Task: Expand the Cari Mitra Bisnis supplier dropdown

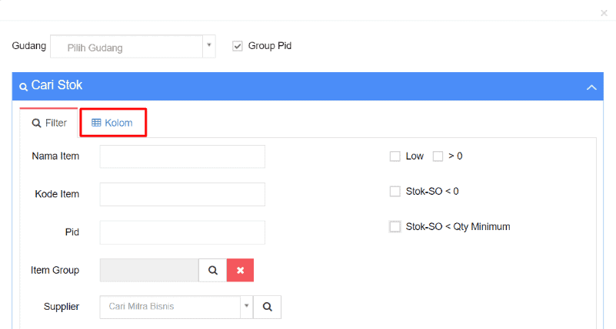Action: (x=247, y=307)
